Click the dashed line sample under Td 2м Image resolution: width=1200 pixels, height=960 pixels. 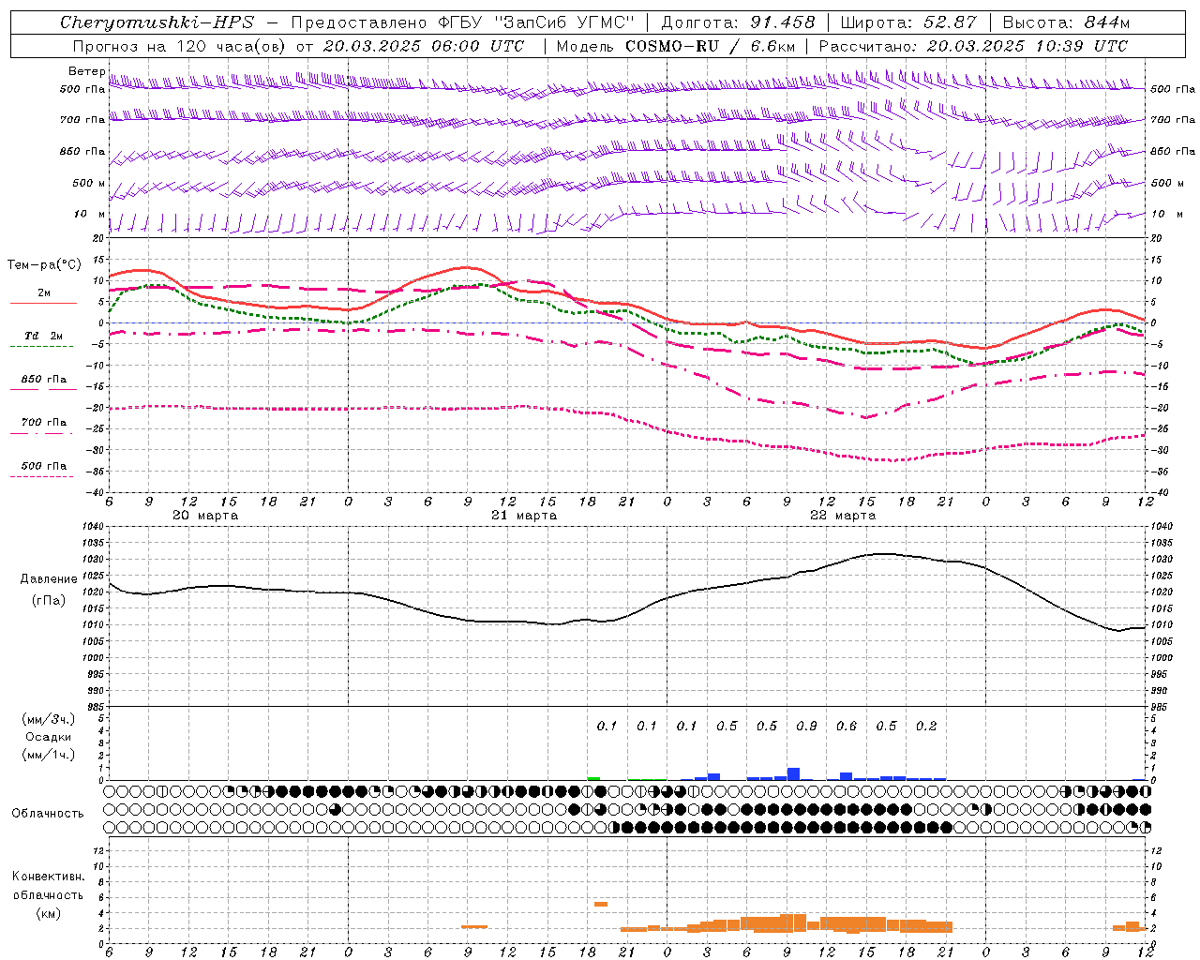pyautogui.click(x=41, y=347)
